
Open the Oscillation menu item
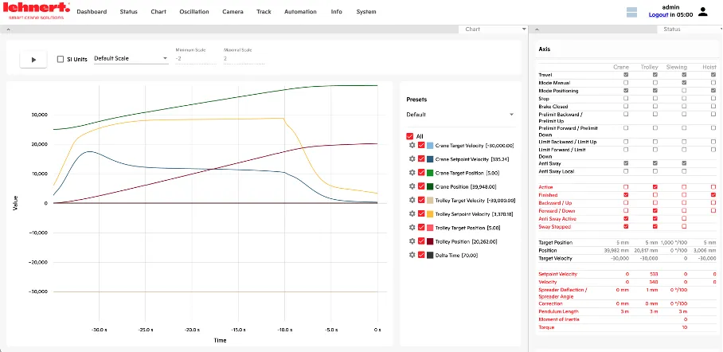[194, 11]
